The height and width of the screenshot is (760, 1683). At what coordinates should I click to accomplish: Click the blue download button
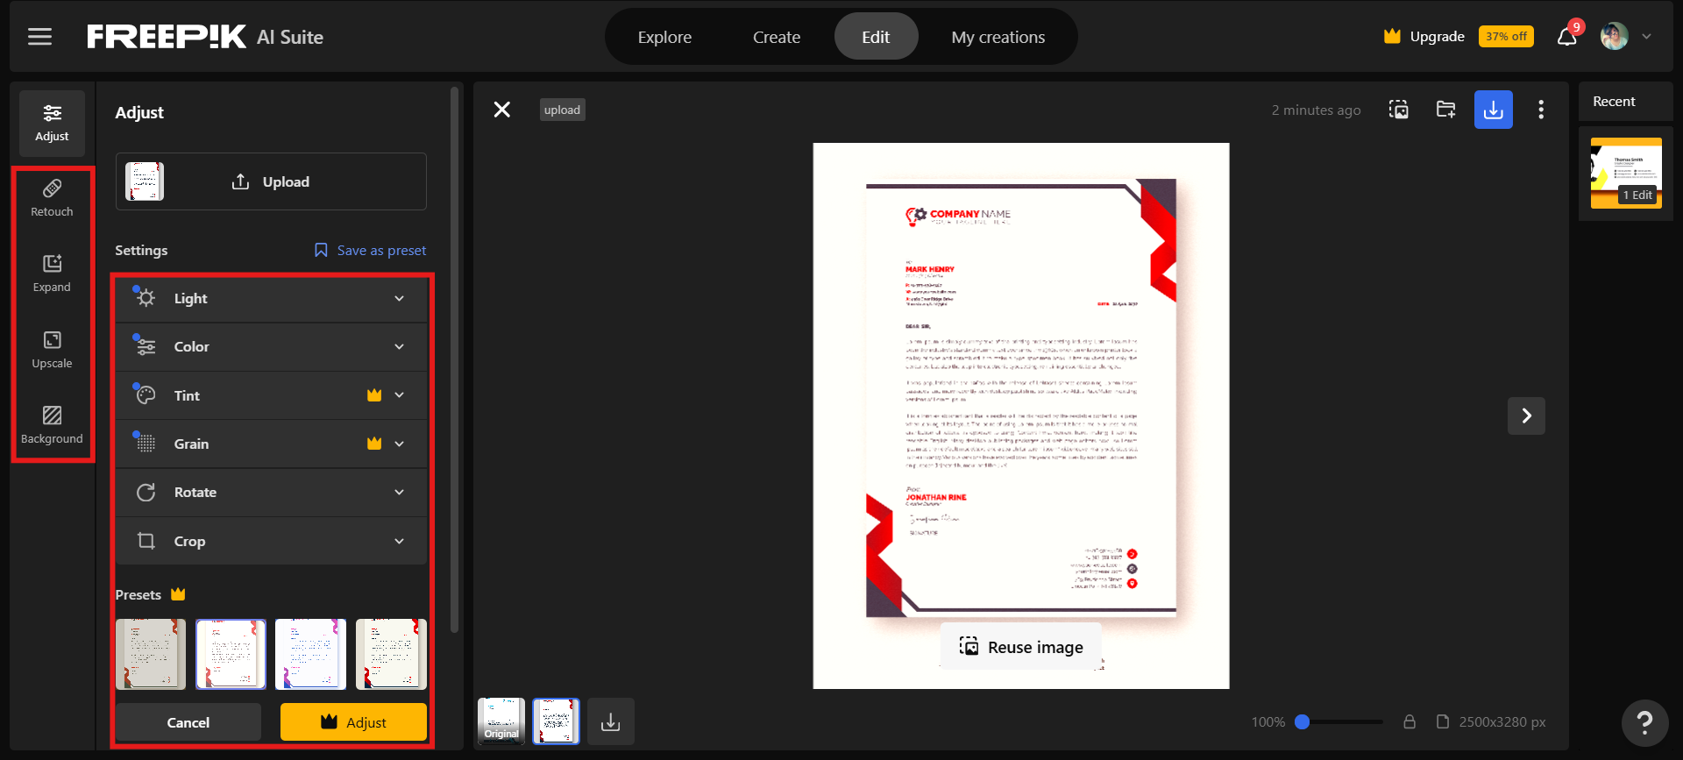pyautogui.click(x=1494, y=110)
